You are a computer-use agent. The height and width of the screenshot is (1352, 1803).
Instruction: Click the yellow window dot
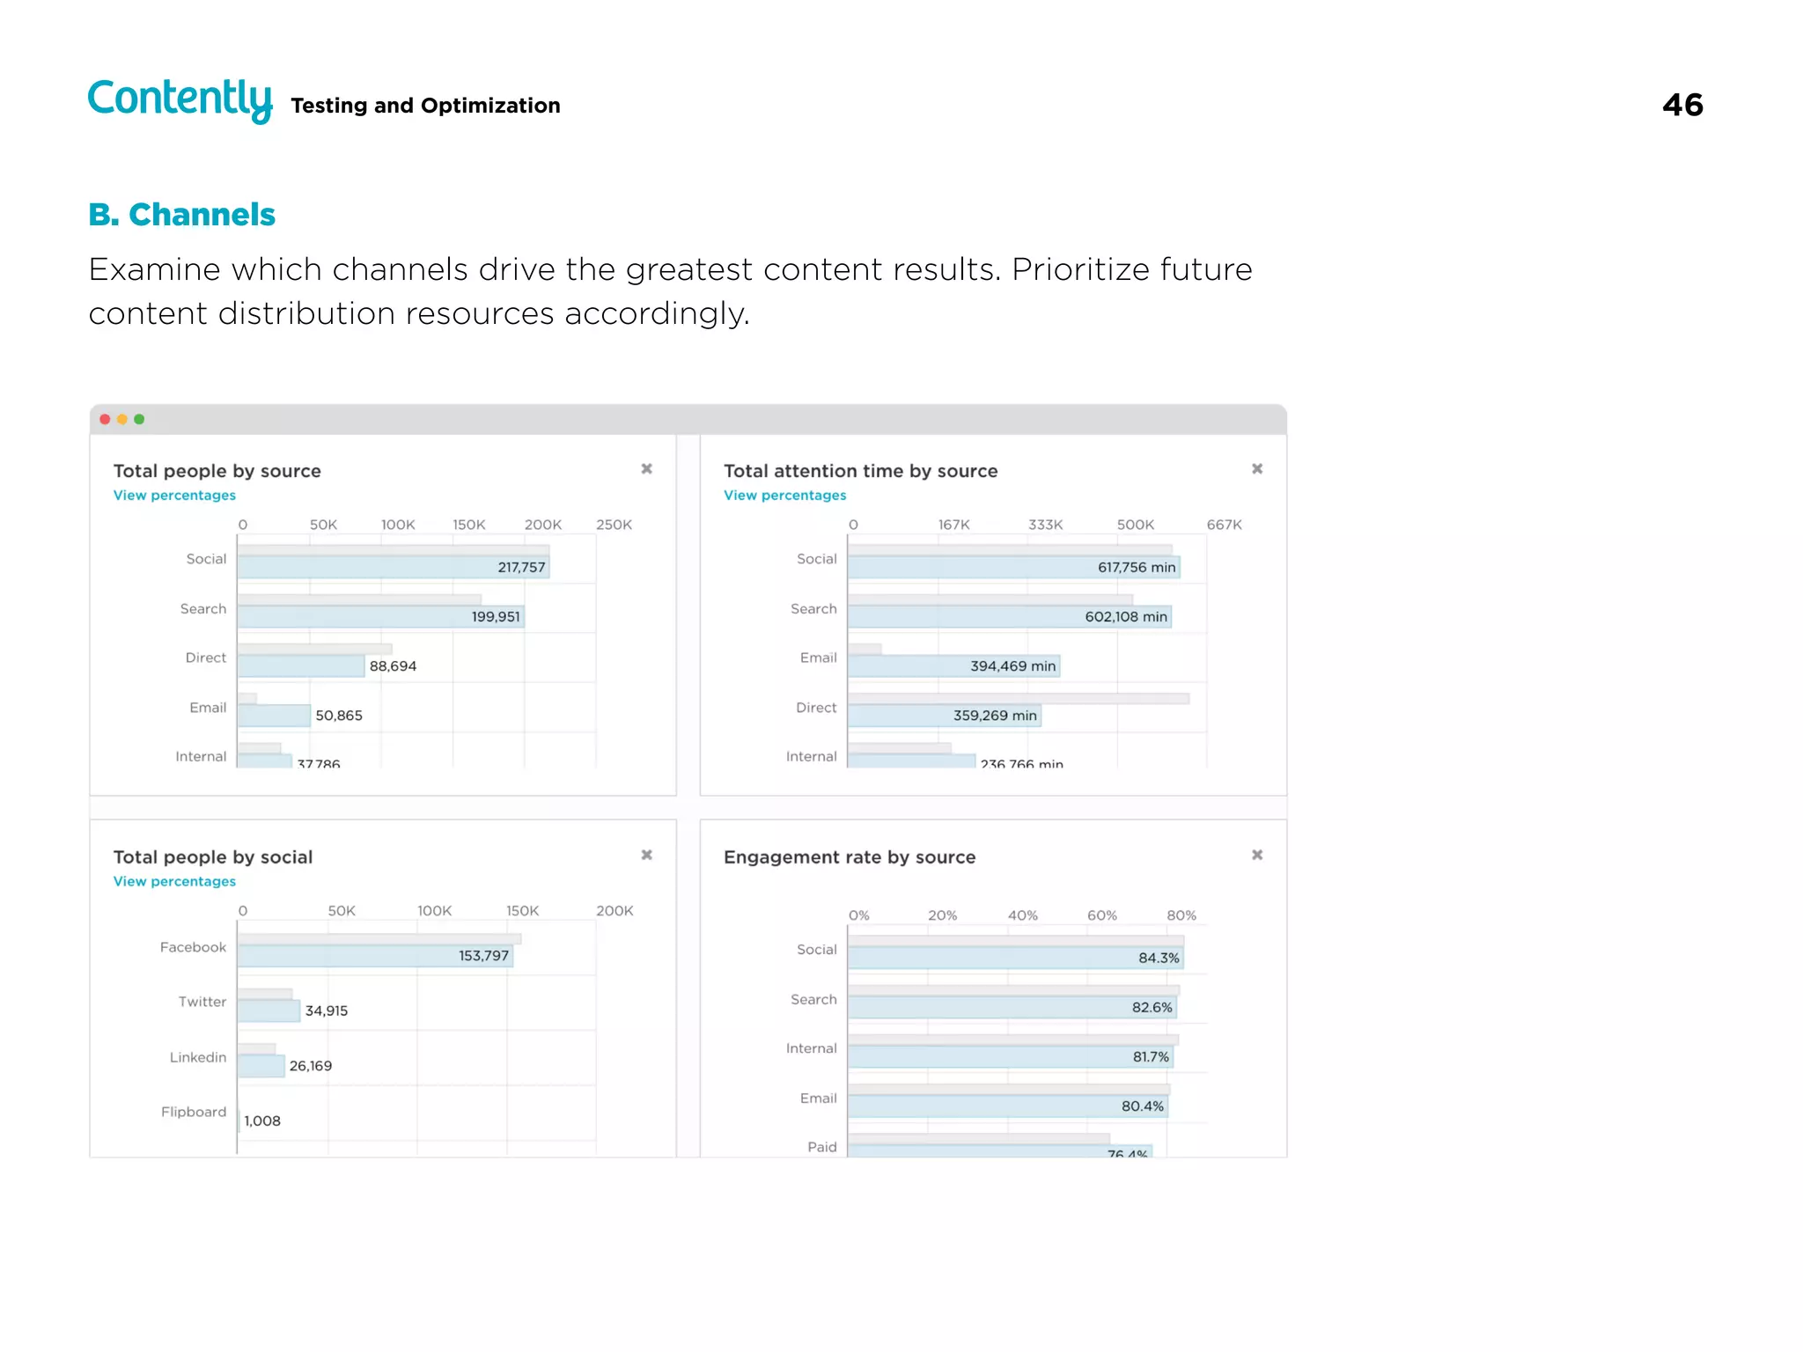[122, 420]
